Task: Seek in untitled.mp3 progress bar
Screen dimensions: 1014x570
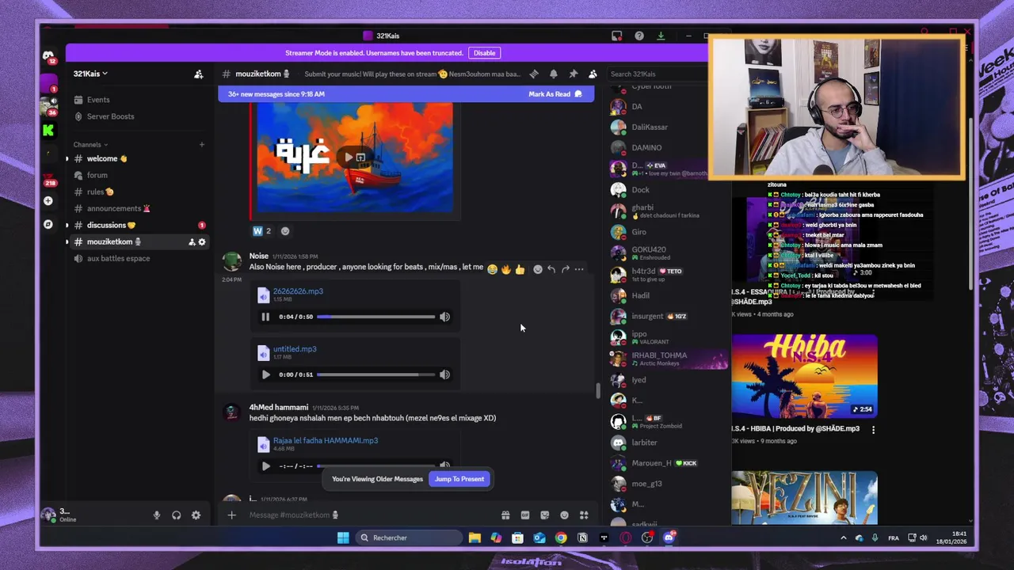Action: tap(375, 374)
